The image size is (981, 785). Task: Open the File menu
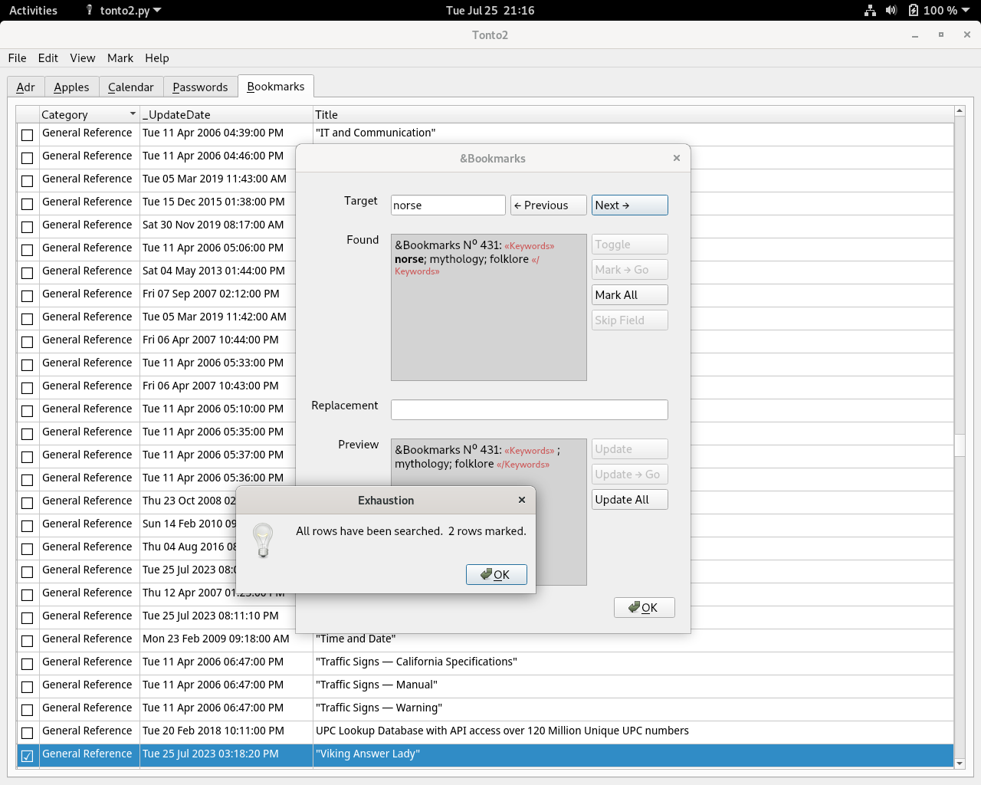(17, 57)
